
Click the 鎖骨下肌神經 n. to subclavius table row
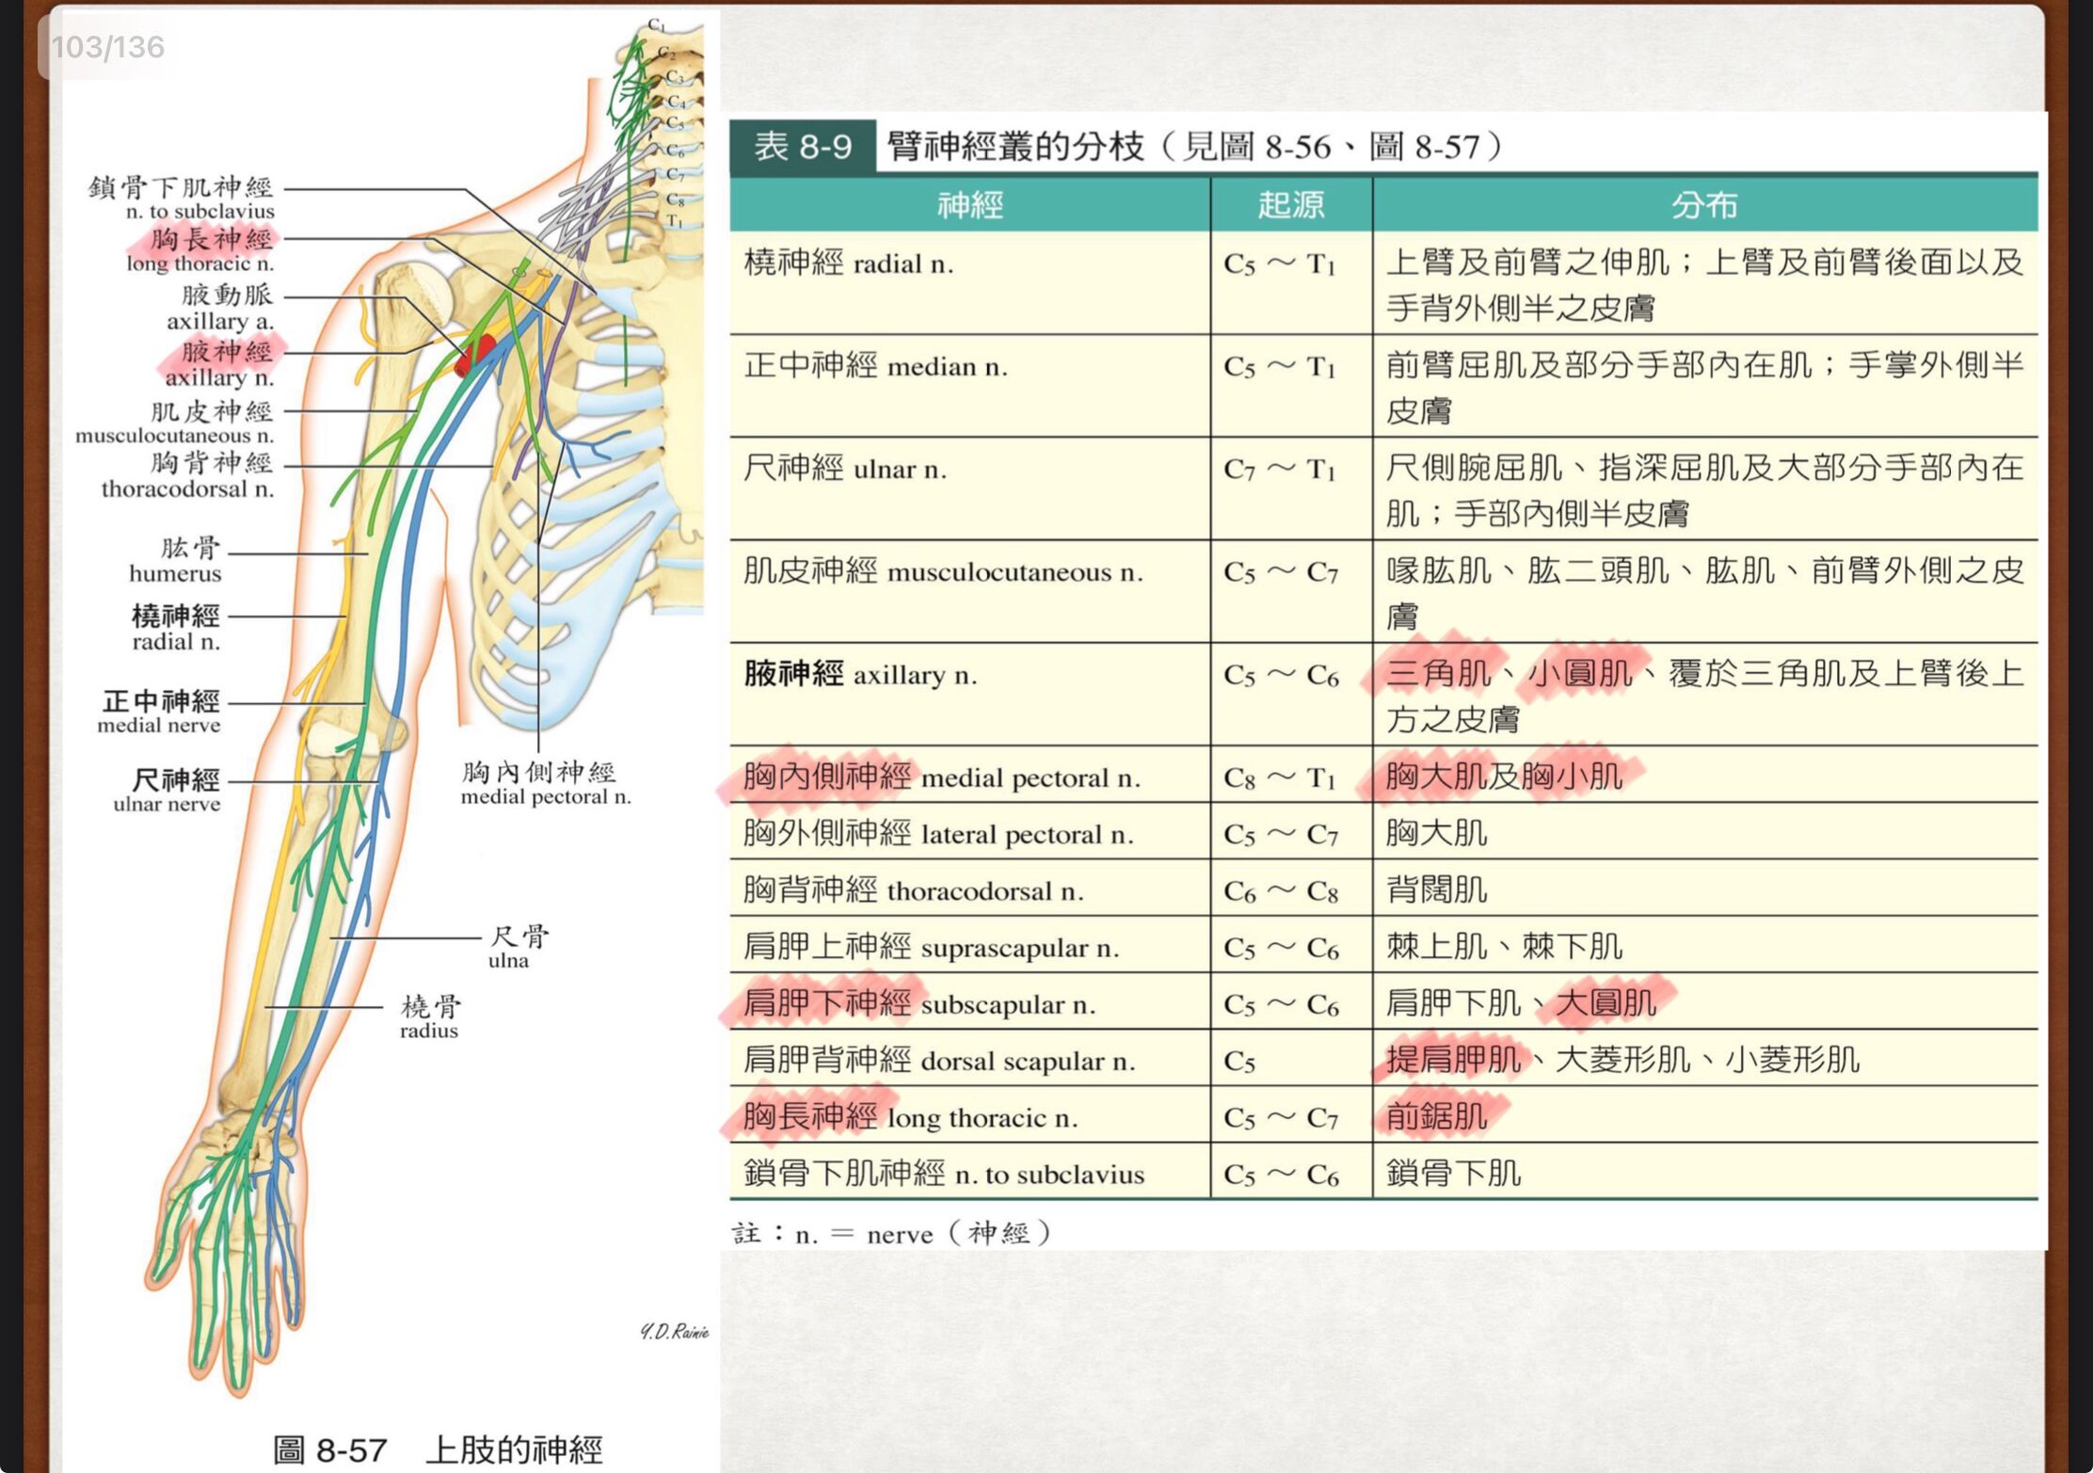point(943,1174)
